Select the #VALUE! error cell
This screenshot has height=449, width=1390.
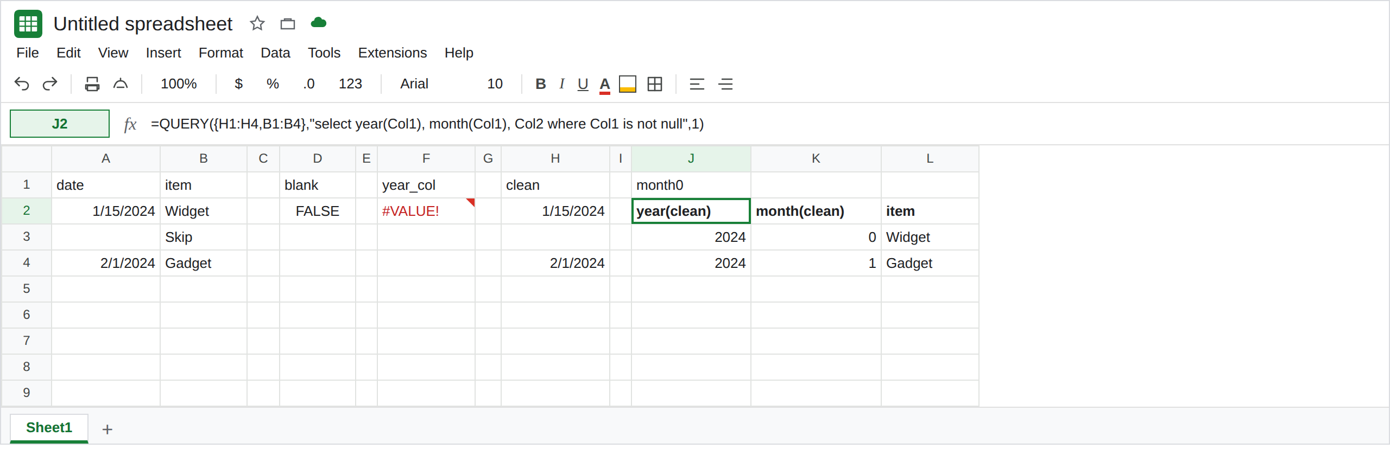[x=426, y=211]
